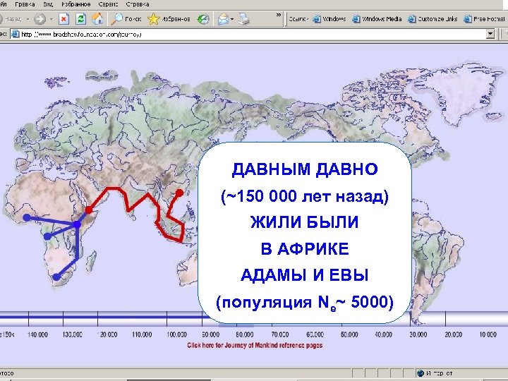Expand the Forward history dropdown arrow
This screenshot has width=508, height=381.
tap(52, 19)
